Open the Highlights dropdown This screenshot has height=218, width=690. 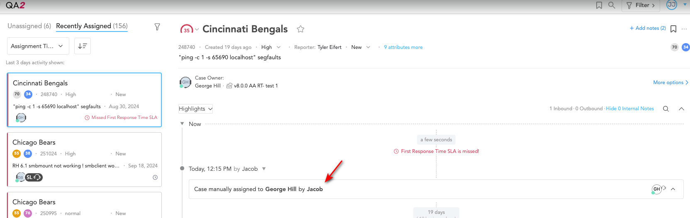(x=196, y=109)
